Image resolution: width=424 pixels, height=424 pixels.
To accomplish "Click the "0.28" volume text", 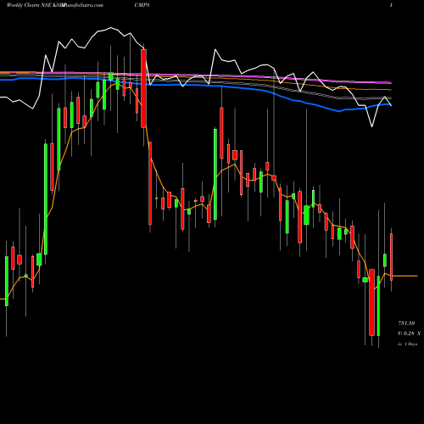I will pos(409,333).
